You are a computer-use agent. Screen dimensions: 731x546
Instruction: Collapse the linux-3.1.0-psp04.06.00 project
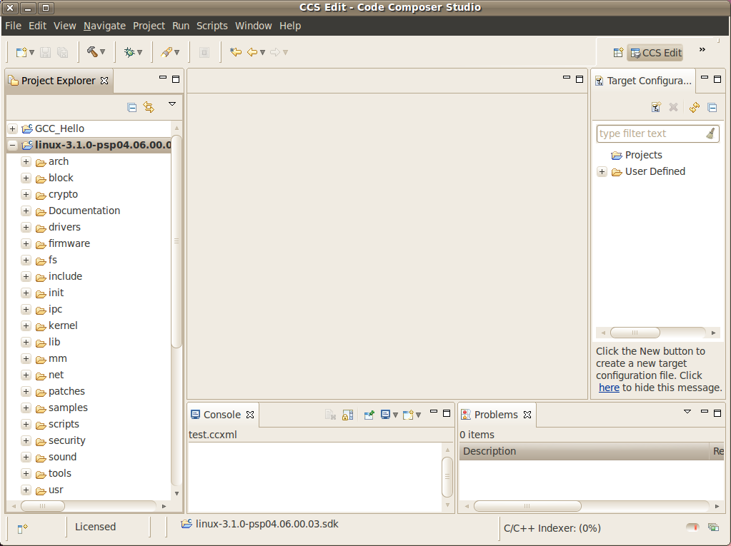[x=11, y=145]
